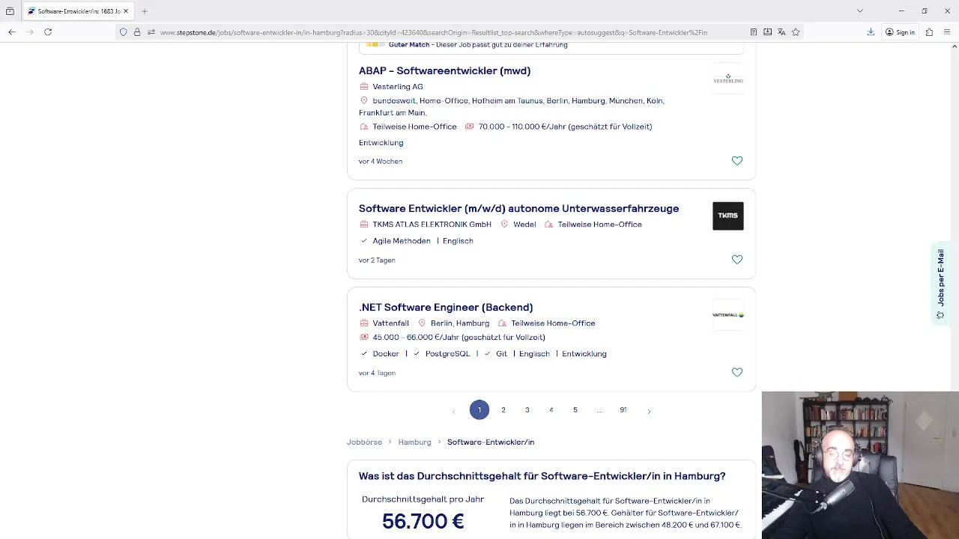Close the Software-Entwickler/in browser tab
This screenshot has height=539, width=959.
point(126,11)
